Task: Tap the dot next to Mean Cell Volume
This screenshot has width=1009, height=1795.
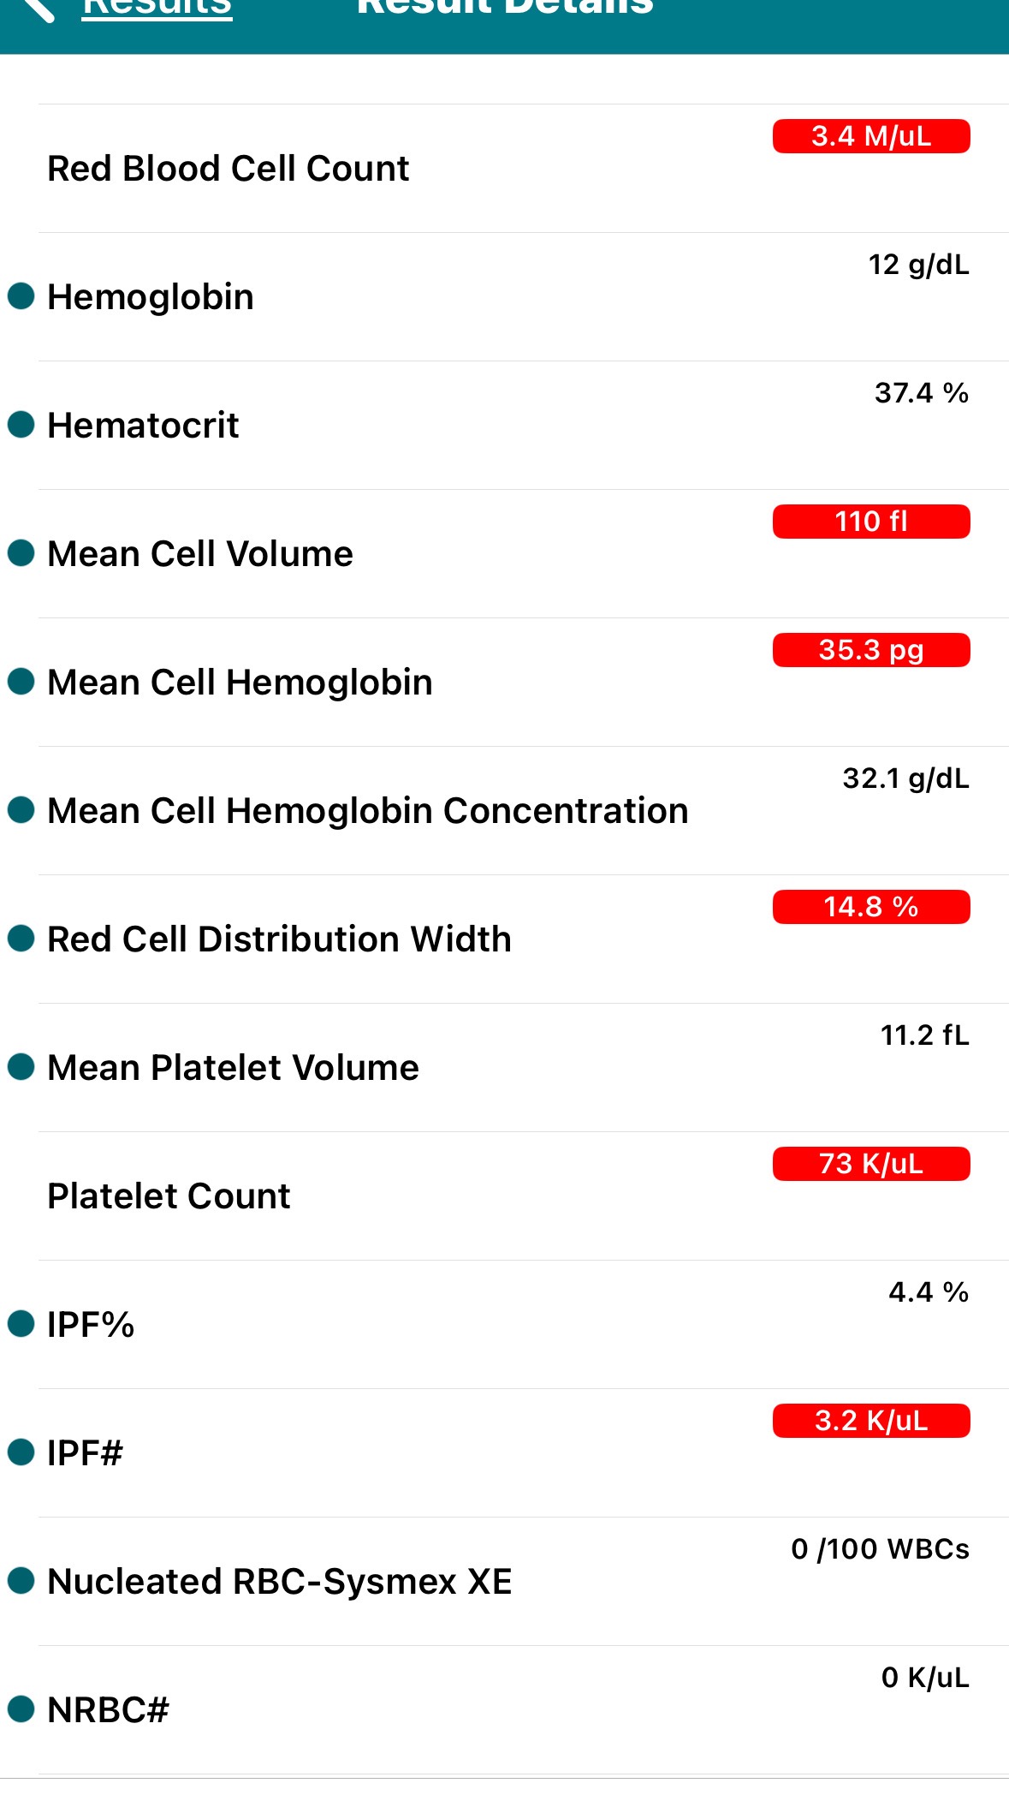Action: (x=21, y=553)
